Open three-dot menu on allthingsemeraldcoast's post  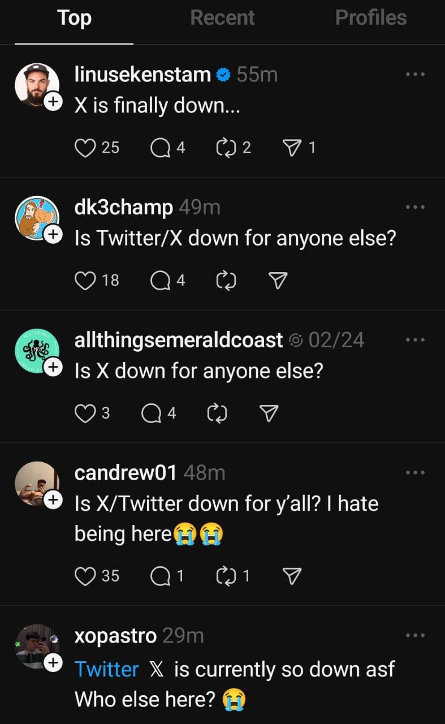pyautogui.click(x=415, y=340)
